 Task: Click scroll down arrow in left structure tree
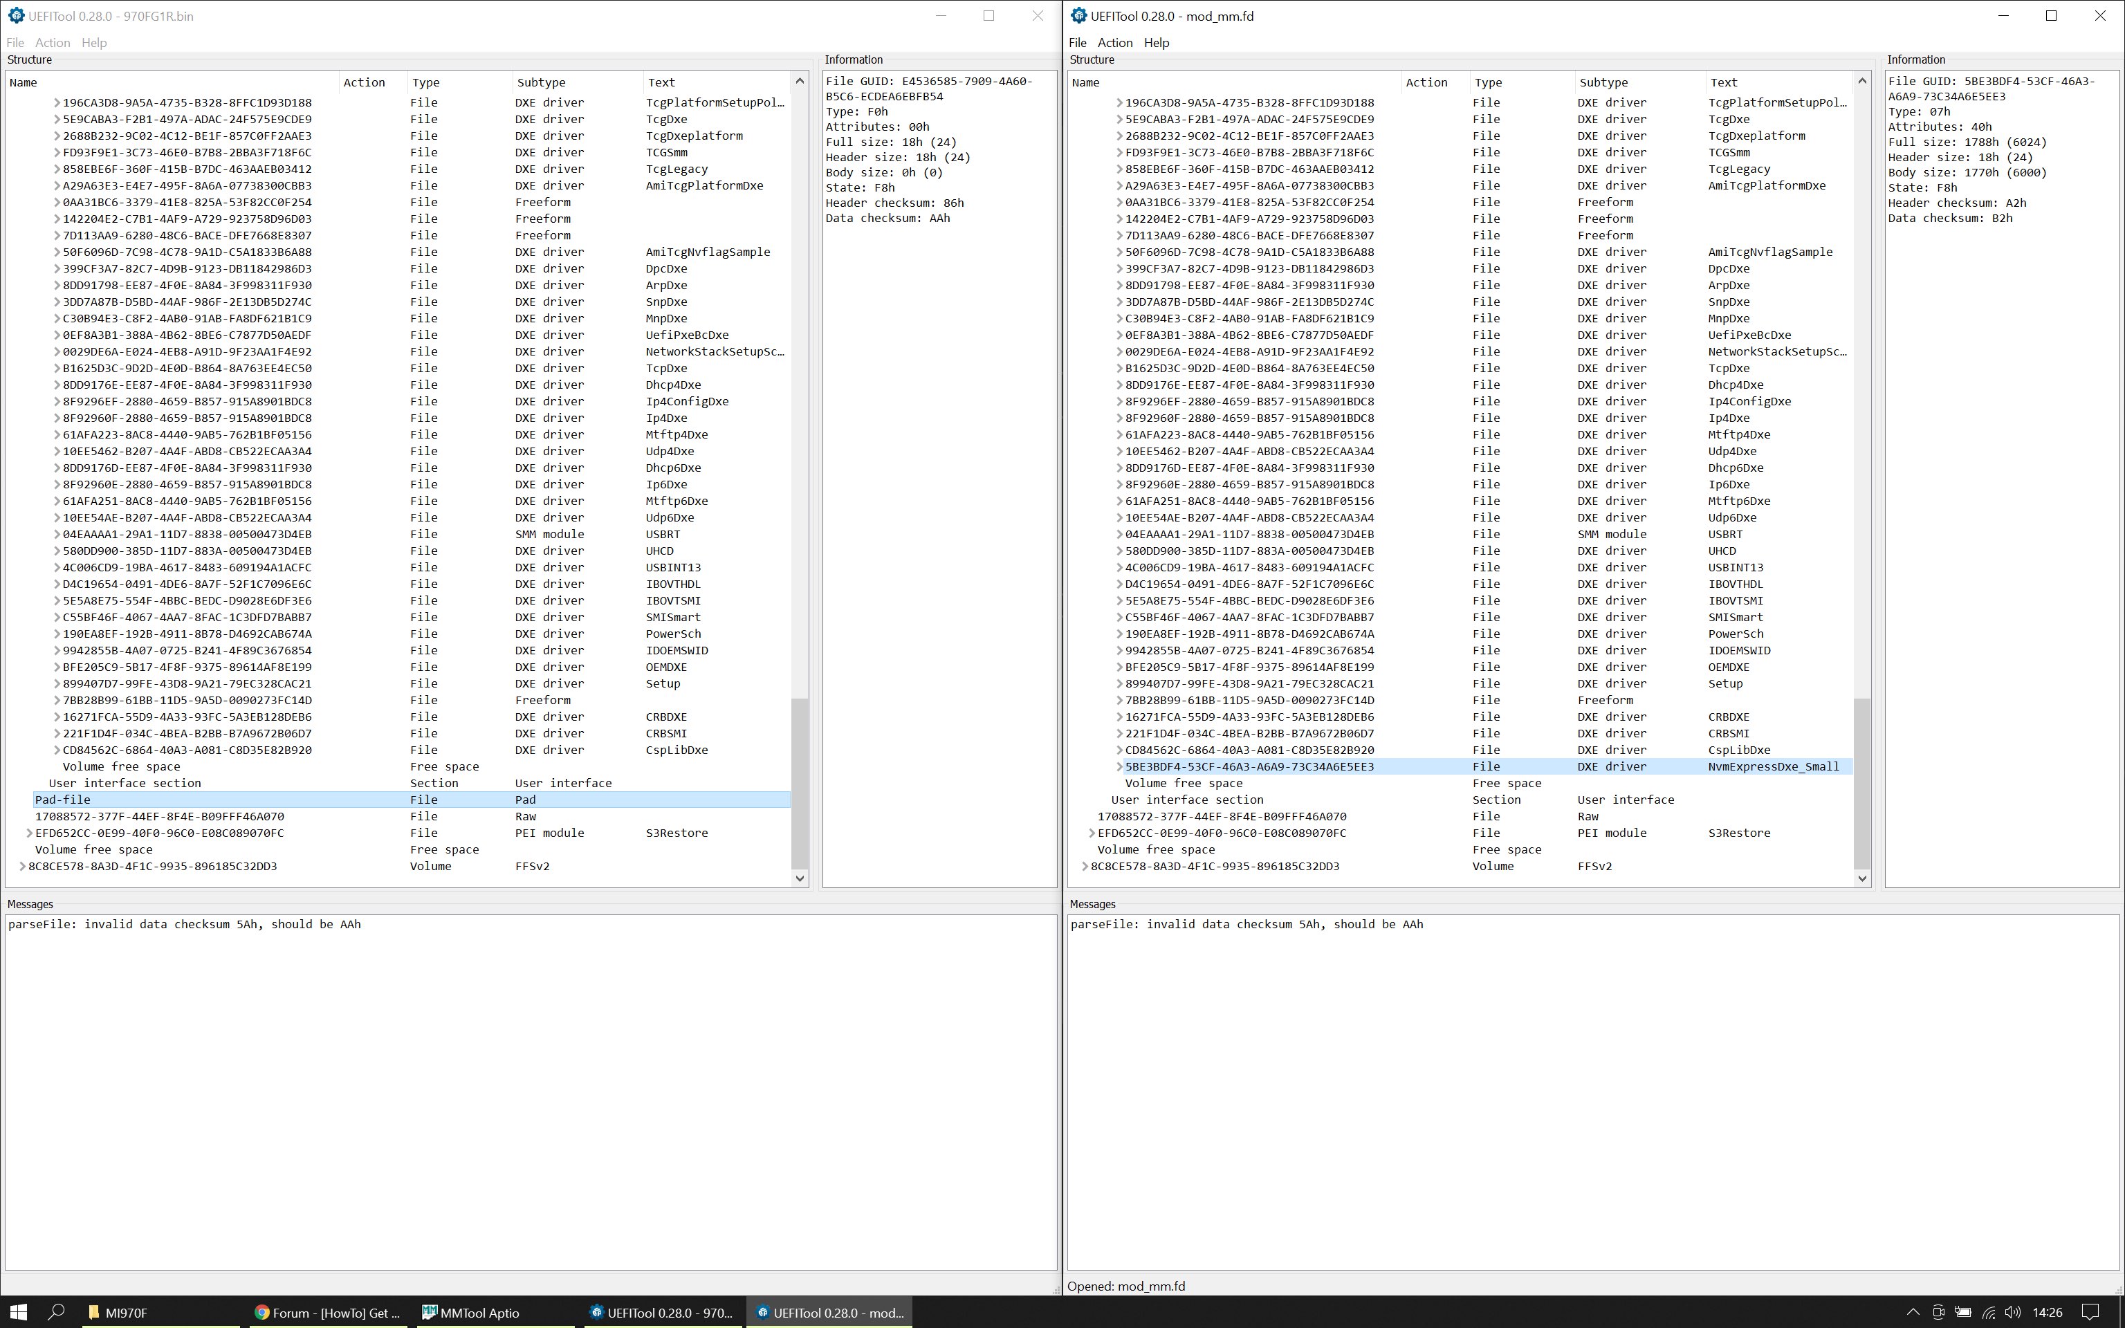pos(799,878)
